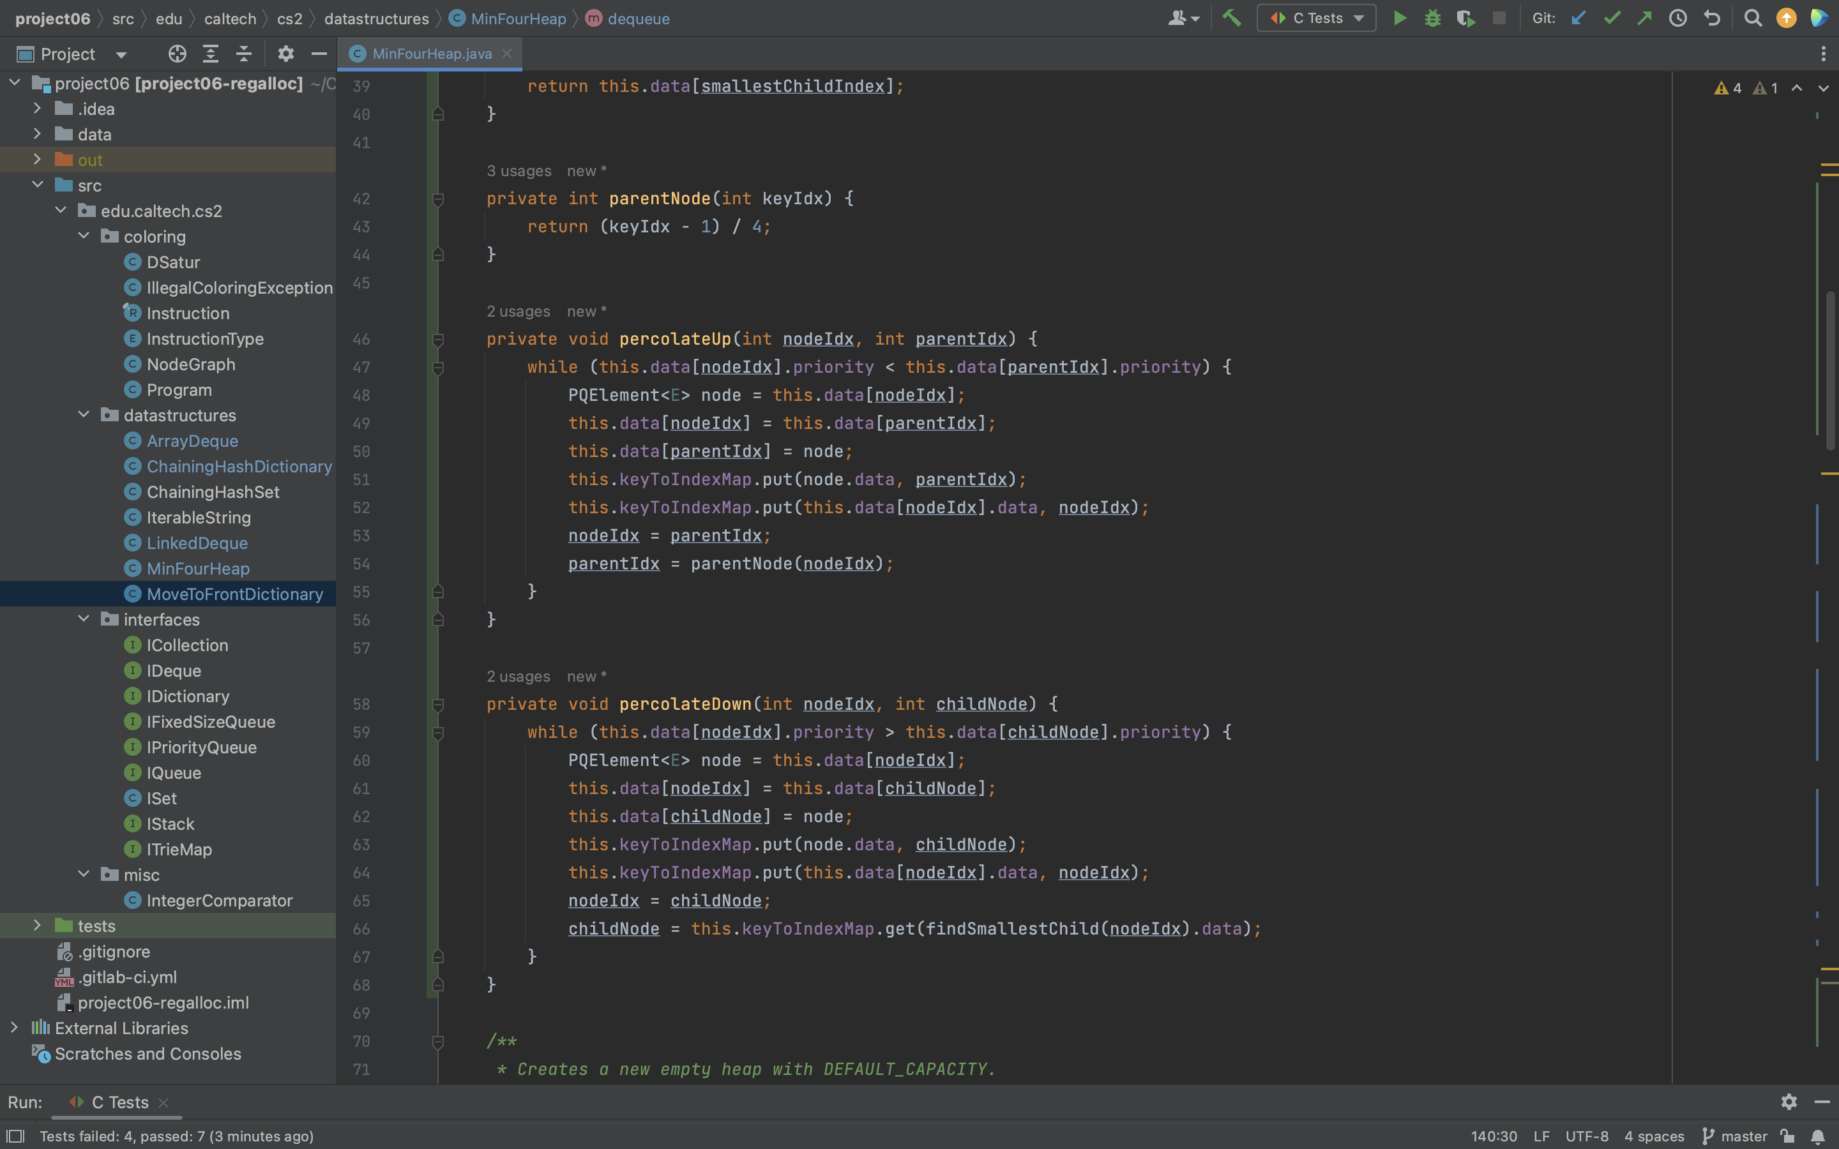Start debugging with the bug icon
This screenshot has height=1149, width=1839.
click(1432, 17)
